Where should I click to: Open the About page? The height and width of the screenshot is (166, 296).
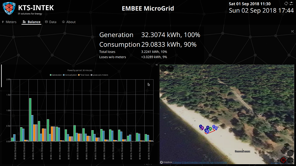coord(69,22)
